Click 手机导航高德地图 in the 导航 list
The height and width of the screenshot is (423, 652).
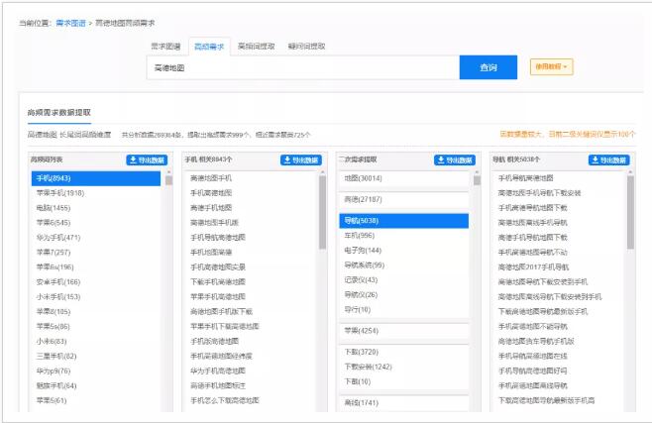pyautogui.click(x=525, y=178)
